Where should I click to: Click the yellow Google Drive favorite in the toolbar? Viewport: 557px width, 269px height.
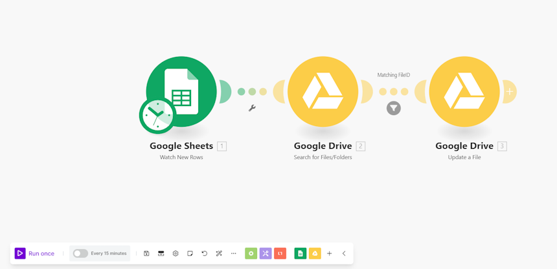315,253
